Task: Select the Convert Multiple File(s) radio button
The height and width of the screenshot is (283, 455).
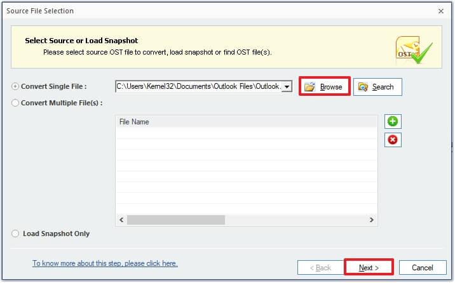Action: [15, 103]
